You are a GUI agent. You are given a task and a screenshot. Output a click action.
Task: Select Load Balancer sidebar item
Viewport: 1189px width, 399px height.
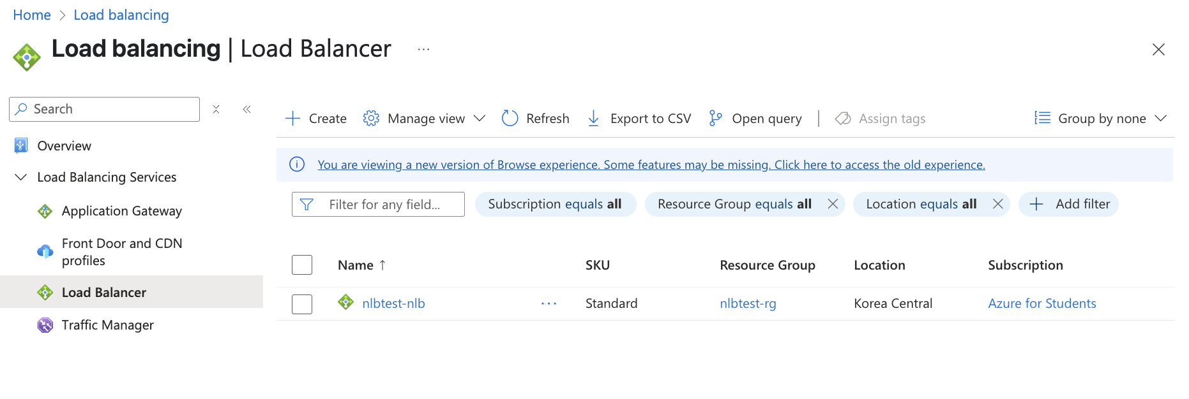pyautogui.click(x=132, y=292)
